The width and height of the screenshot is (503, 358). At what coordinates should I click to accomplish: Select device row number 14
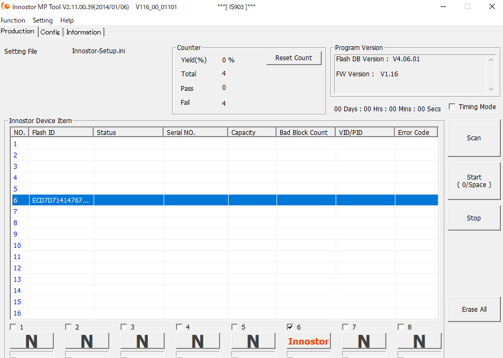click(224, 290)
